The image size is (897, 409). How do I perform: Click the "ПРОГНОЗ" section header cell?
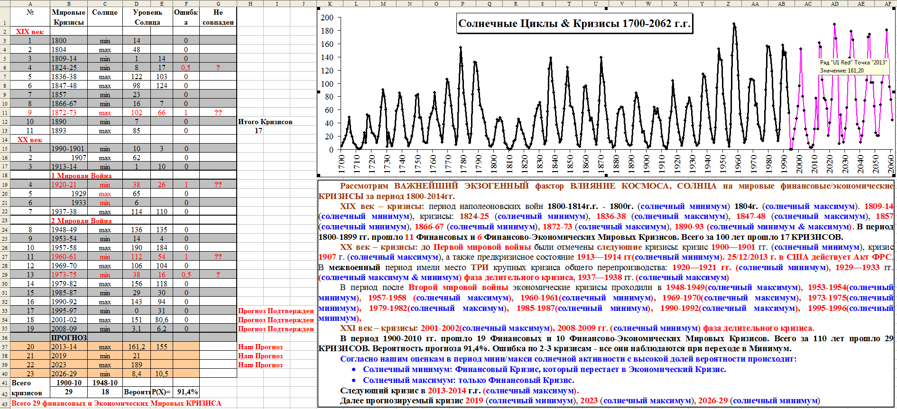[x=69, y=338]
